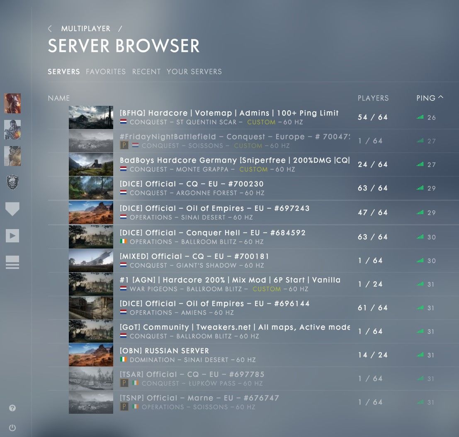The height and width of the screenshot is (437, 459).
Task: Sort by the PLAYERS column header
Action: pos(373,98)
